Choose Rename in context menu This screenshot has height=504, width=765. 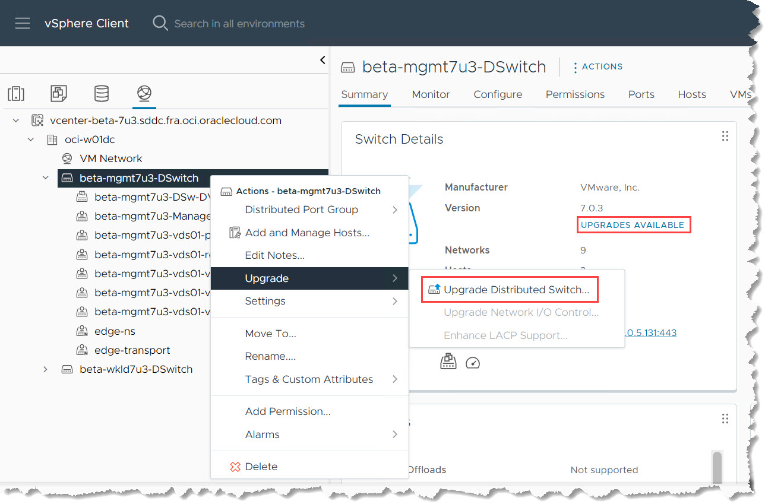309,356
